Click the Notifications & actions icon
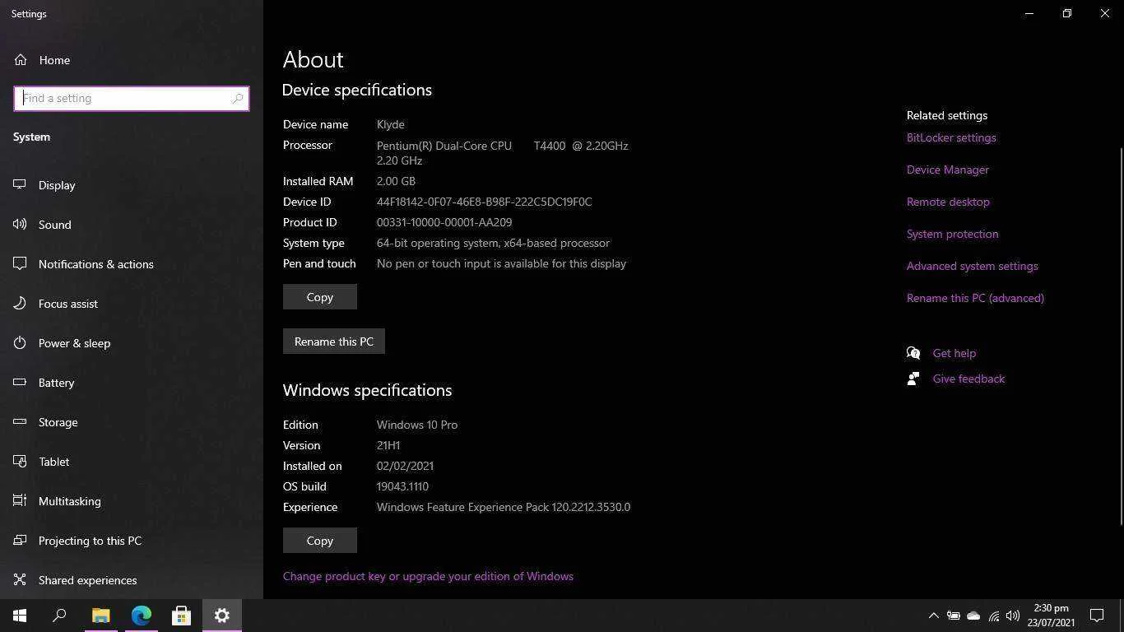Viewport: 1124px width, 632px height. click(20, 264)
